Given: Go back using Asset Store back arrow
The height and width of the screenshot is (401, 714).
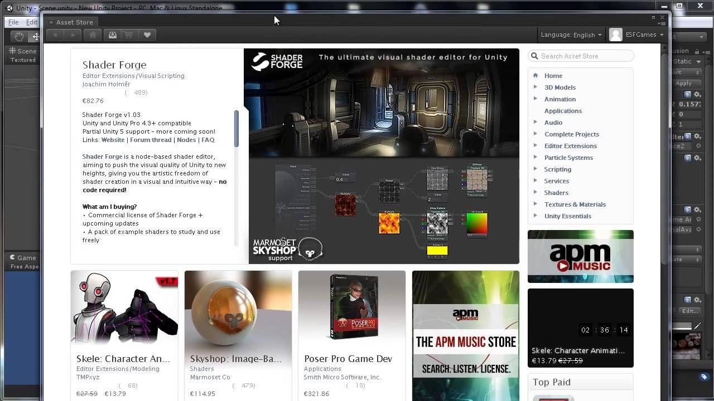Looking at the screenshot, I should [x=55, y=35].
